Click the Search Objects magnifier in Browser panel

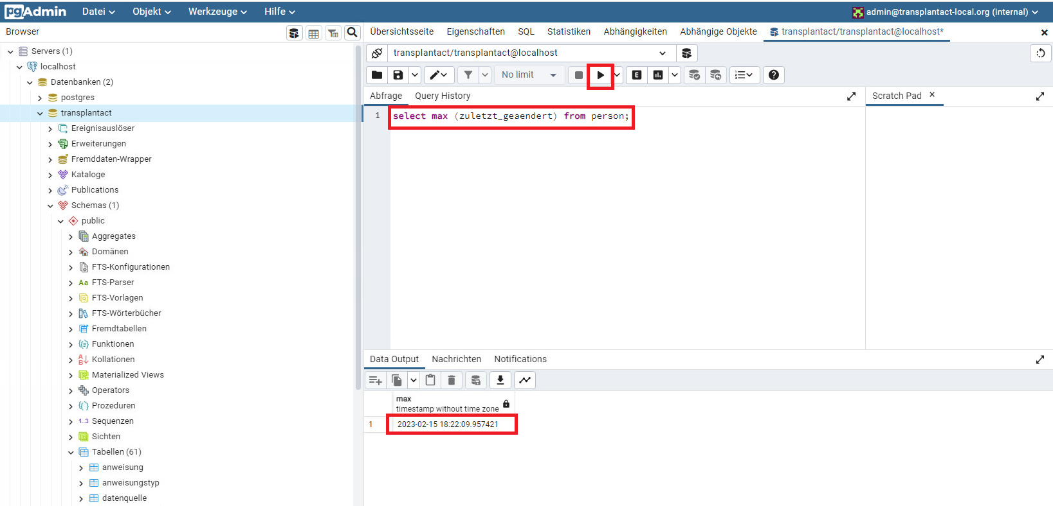(x=352, y=33)
